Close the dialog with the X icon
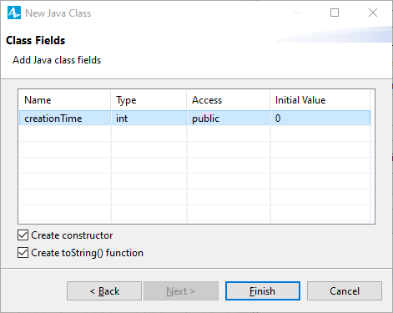 coord(373,13)
